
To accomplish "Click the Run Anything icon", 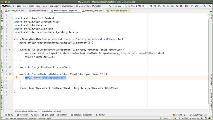I will [192, 6].
